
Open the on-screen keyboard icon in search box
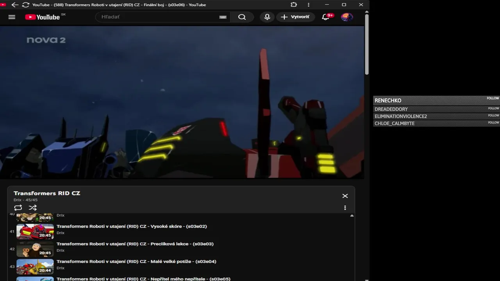click(x=223, y=17)
